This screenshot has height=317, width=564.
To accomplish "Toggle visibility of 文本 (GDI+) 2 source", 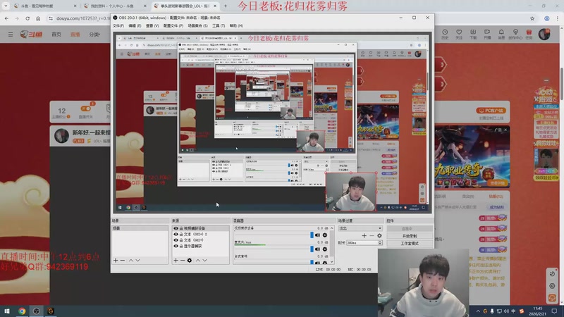I will 176,234.
